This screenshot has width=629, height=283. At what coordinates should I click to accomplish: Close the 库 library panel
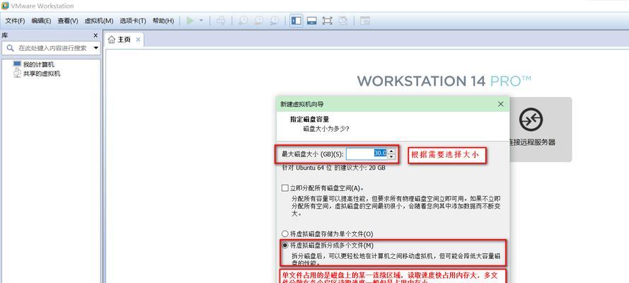(96, 35)
